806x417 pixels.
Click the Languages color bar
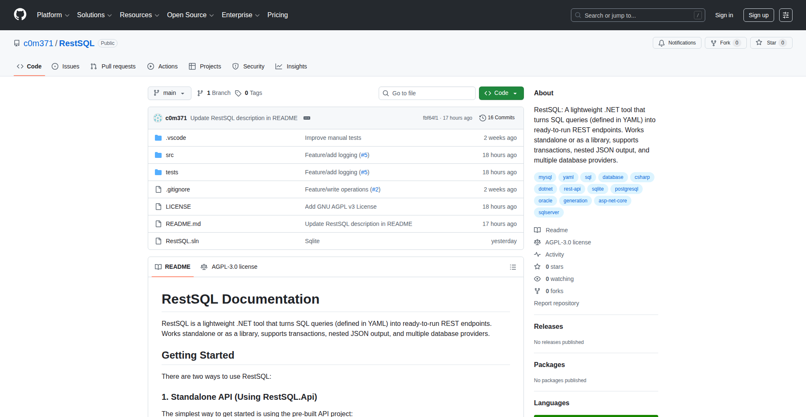coord(596,415)
